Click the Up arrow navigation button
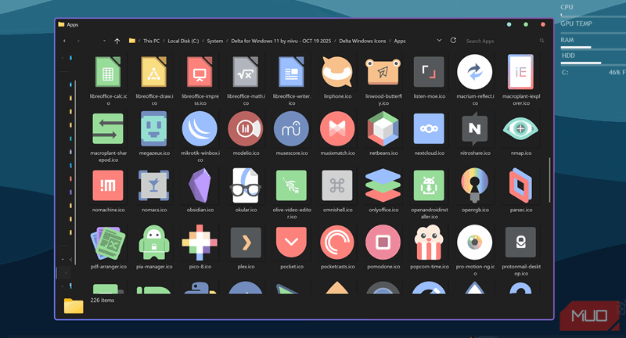 (117, 41)
